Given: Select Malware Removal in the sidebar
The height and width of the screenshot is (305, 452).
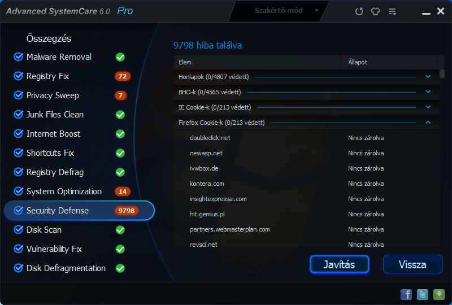Looking at the screenshot, I should coord(59,57).
